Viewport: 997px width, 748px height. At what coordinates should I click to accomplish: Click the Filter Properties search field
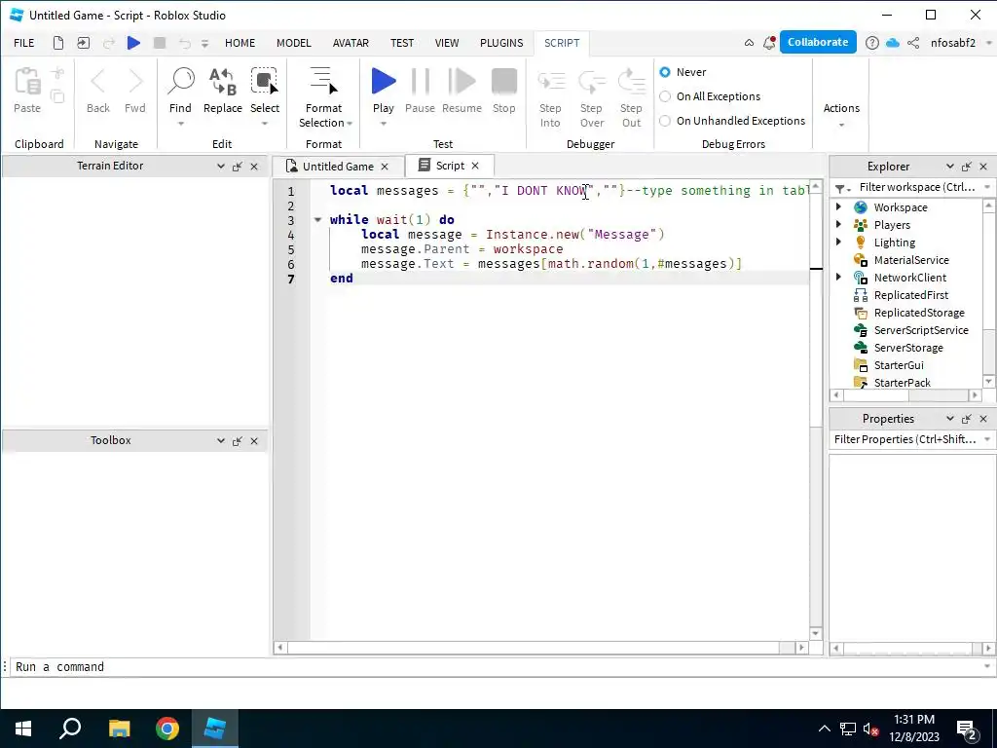click(905, 439)
